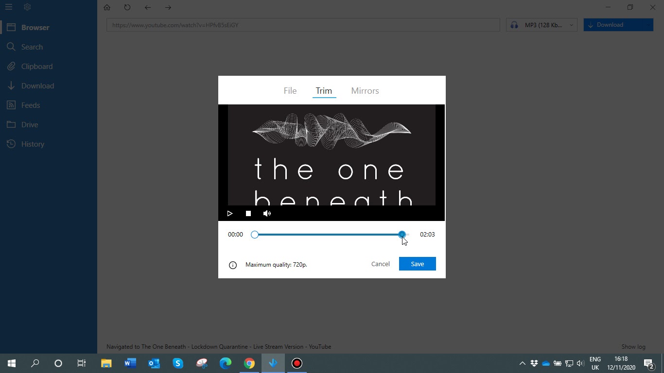Navigate back with left arrow
This screenshot has height=373, width=664.
pos(148,7)
